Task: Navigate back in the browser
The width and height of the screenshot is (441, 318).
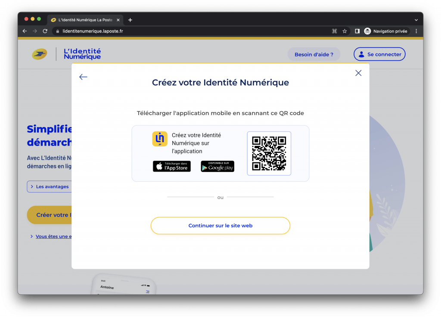Action: [25, 31]
